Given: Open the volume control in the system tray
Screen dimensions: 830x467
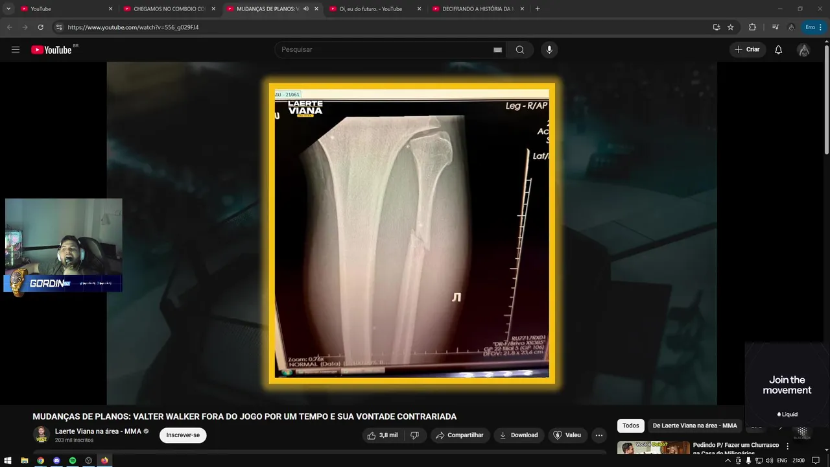Looking at the screenshot, I should coord(769,461).
